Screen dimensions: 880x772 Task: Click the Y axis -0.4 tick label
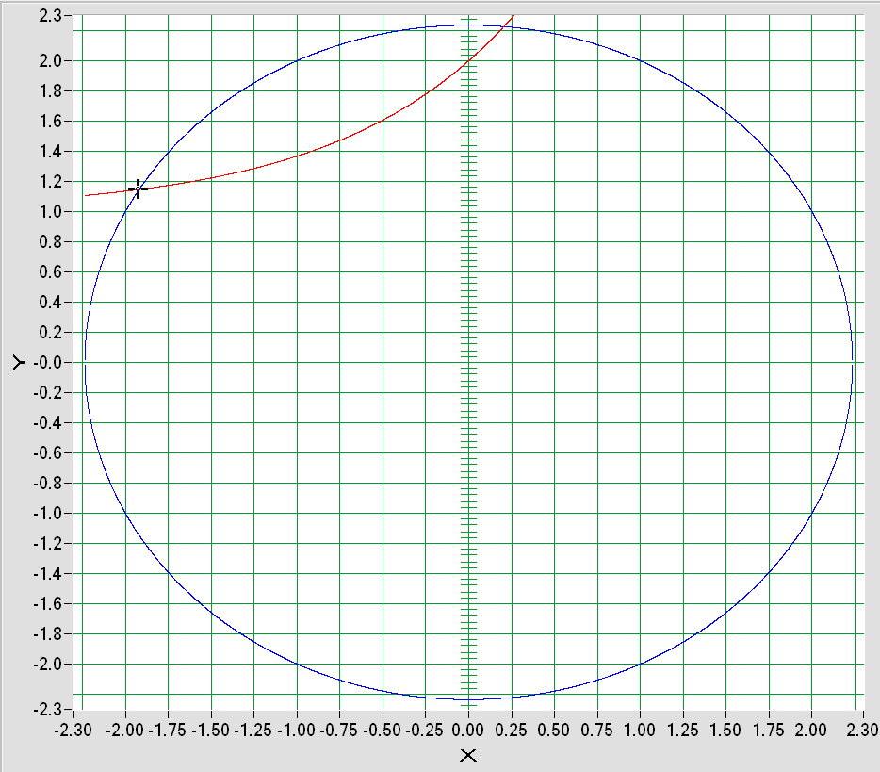[47, 423]
